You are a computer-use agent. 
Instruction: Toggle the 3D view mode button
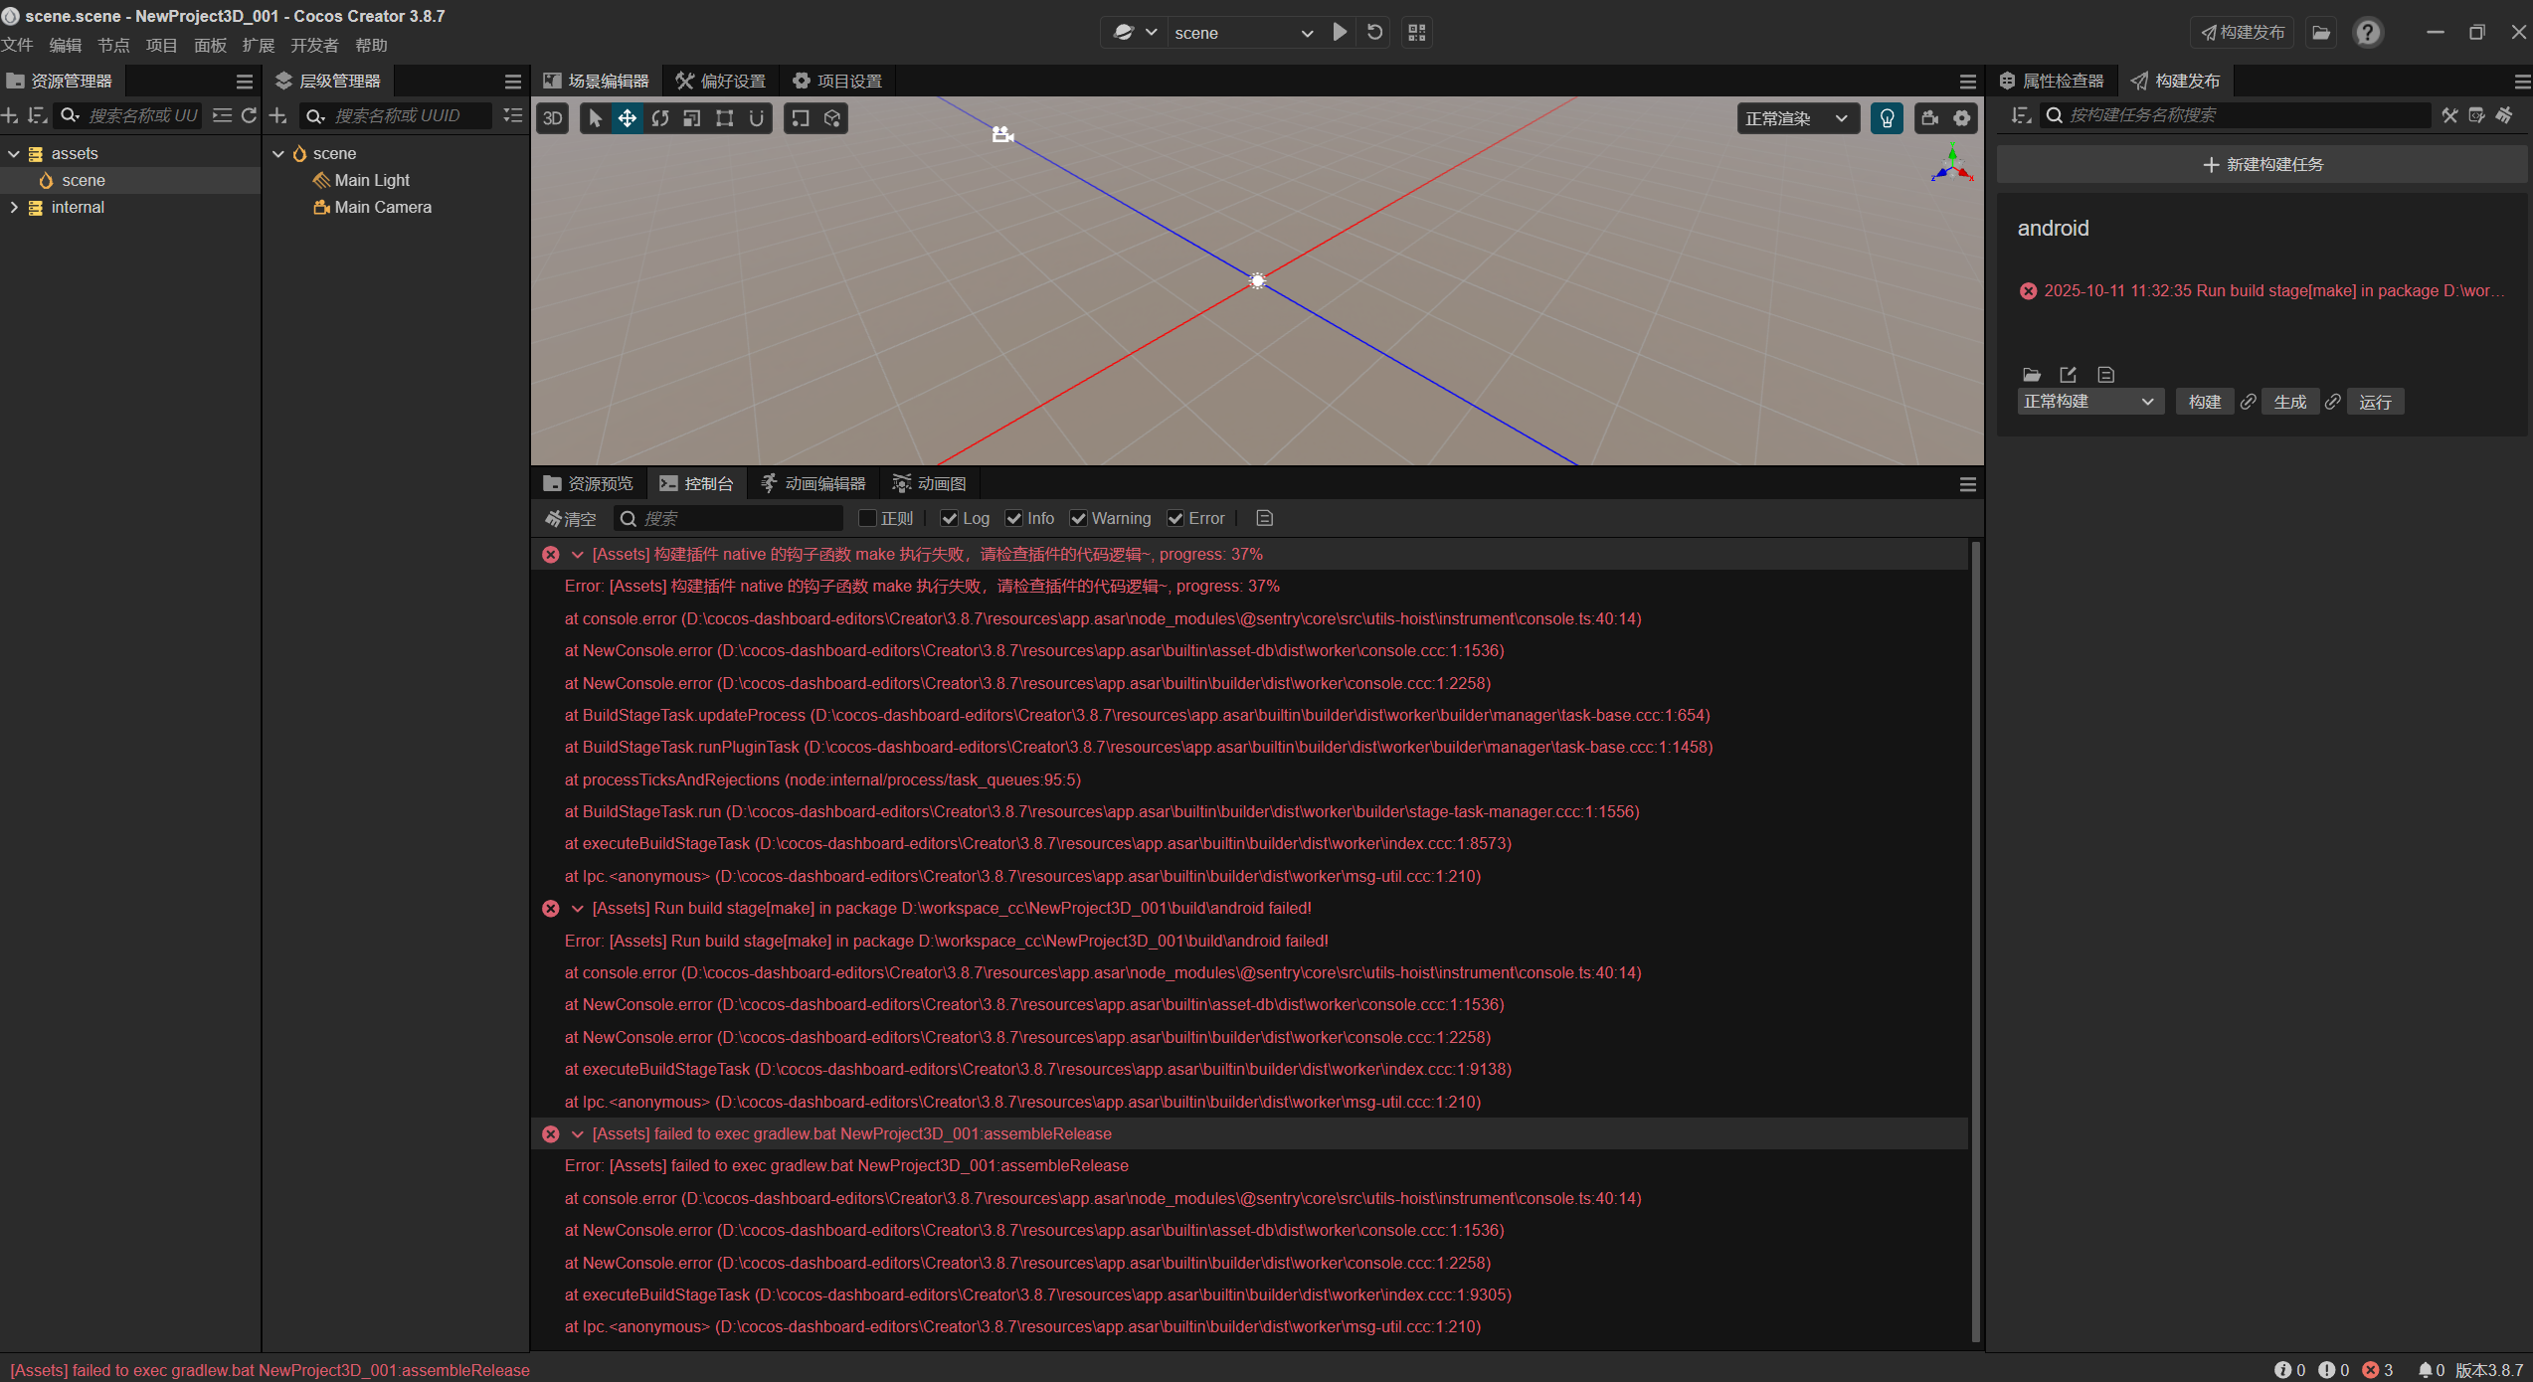pyautogui.click(x=553, y=118)
